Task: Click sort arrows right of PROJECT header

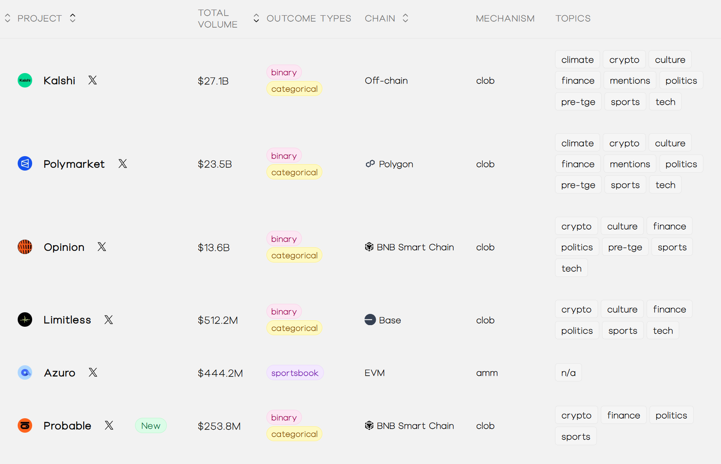Action: (73, 18)
